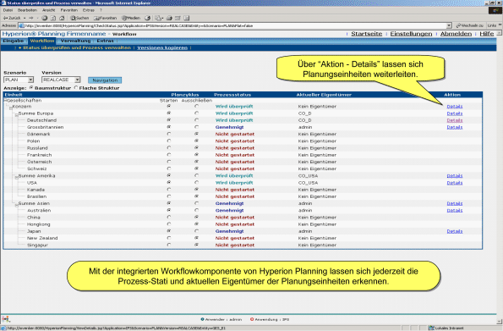Open Details for Grossbritannien row
Screen dimensions: 503x331
(455, 127)
